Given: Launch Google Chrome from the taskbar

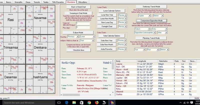Looking at the screenshot, I should (x=89, y=102).
